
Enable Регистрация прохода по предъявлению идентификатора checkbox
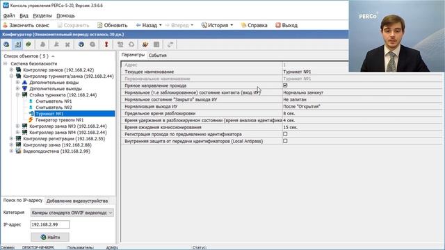[285, 134]
